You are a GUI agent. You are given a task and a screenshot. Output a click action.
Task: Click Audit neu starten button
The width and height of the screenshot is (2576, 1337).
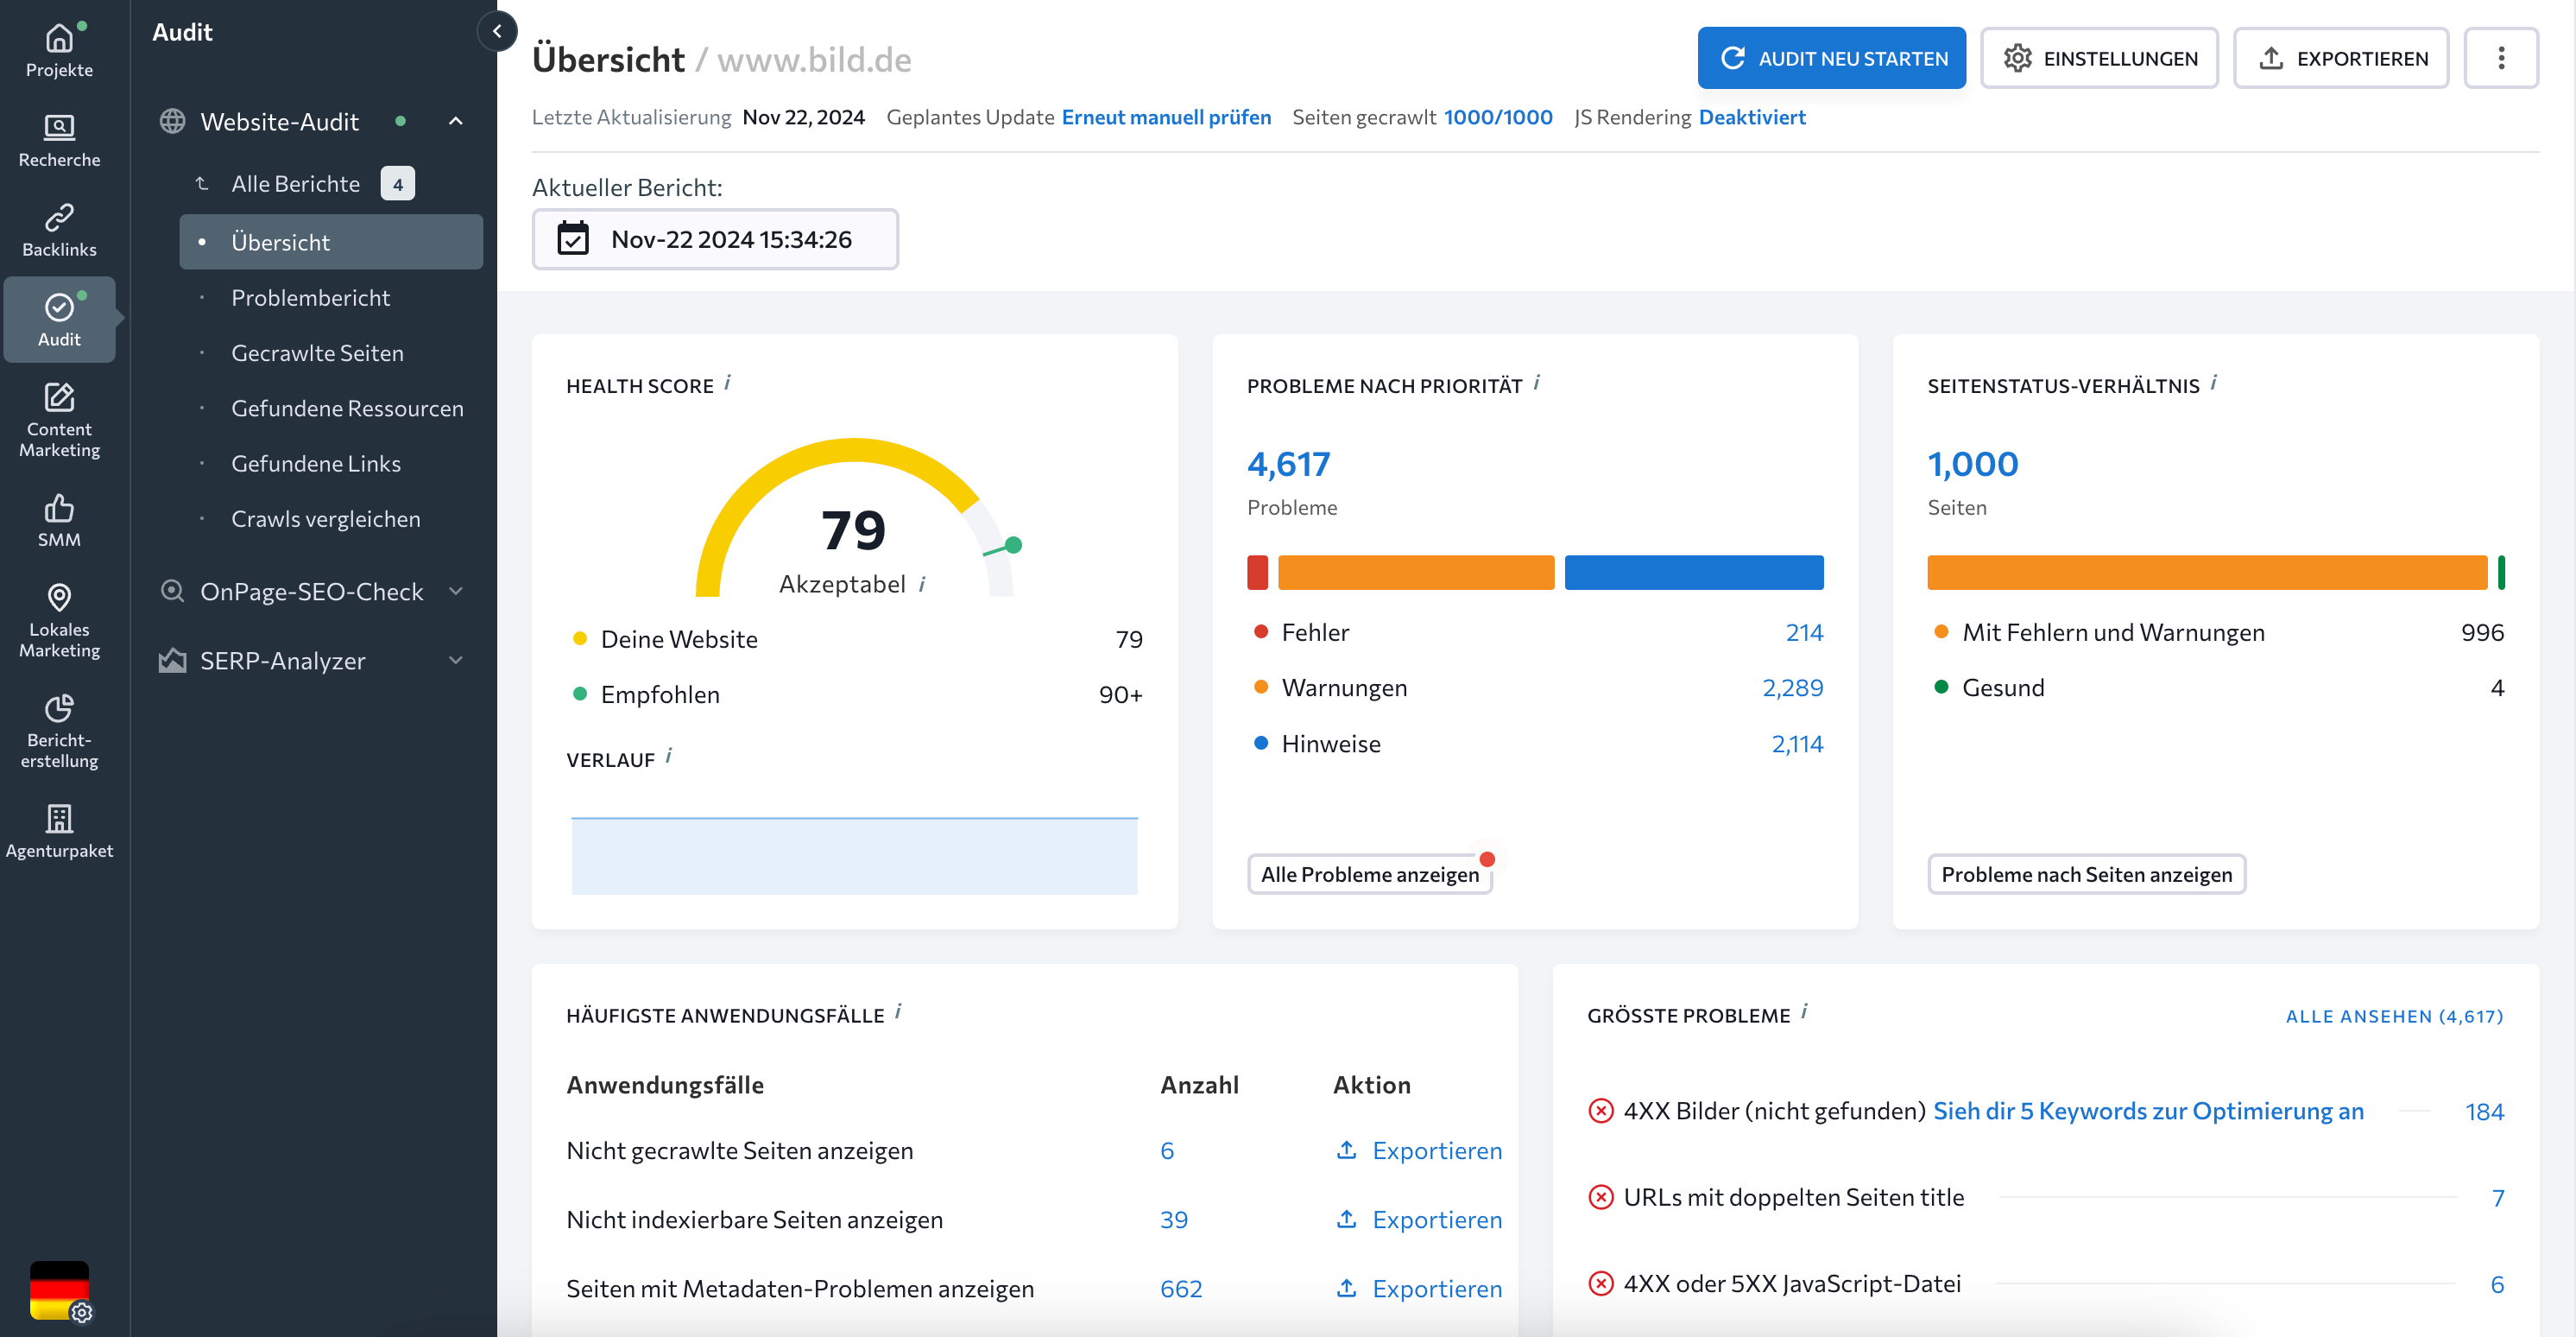point(1830,58)
